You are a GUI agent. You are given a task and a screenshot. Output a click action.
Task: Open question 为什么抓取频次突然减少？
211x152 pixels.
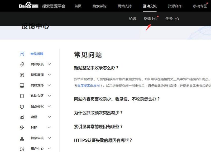[98, 113]
